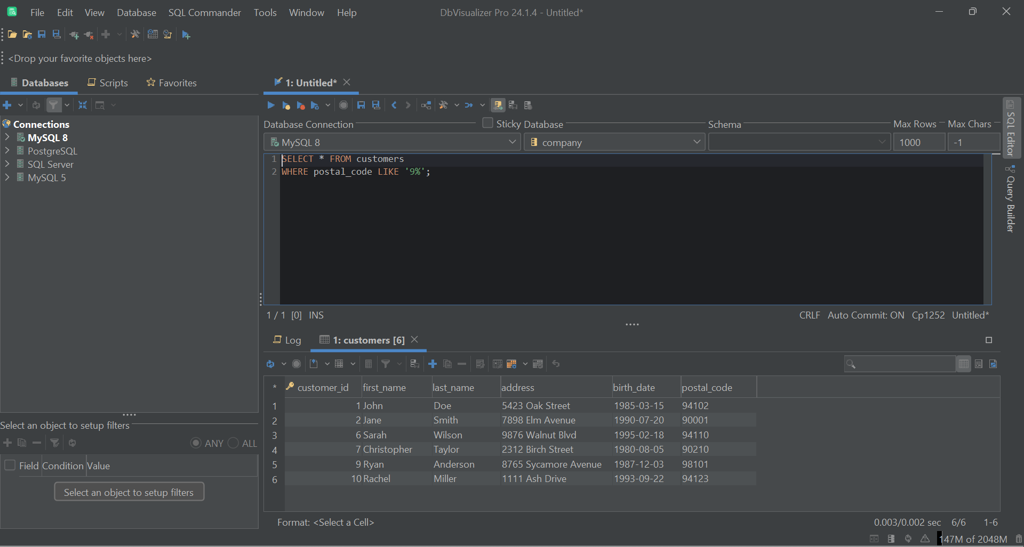Delete selected row using the minus icon

(x=462, y=364)
